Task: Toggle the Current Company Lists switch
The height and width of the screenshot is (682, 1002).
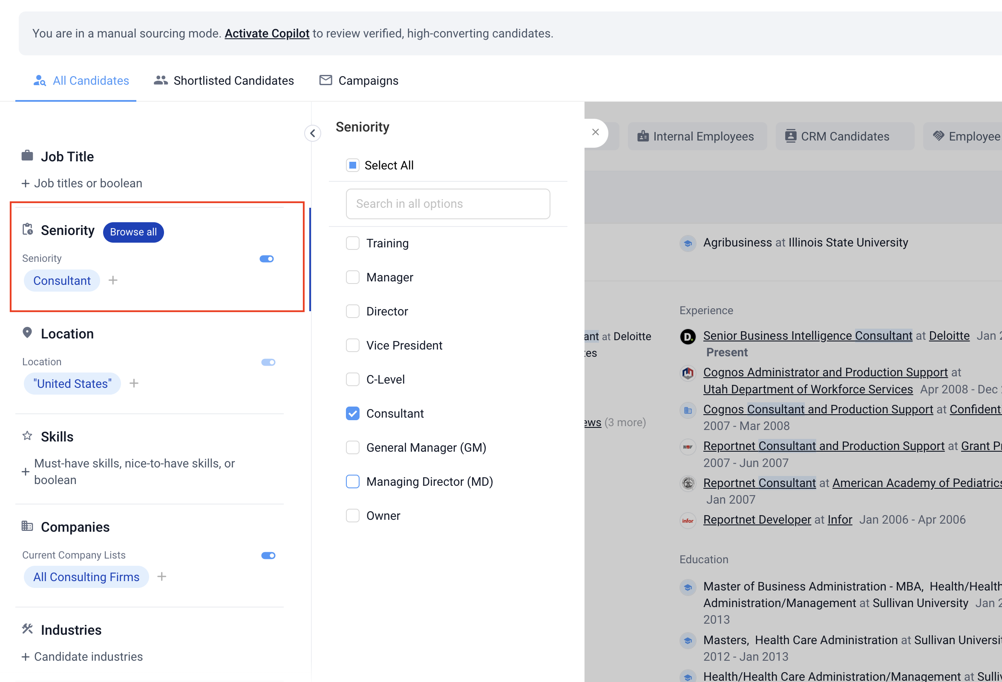Action: pyautogui.click(x=268, y=556)
